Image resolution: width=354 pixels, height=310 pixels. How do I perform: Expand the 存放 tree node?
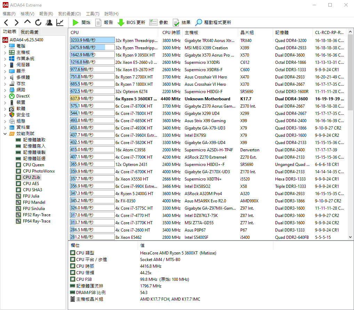(5, 84)
